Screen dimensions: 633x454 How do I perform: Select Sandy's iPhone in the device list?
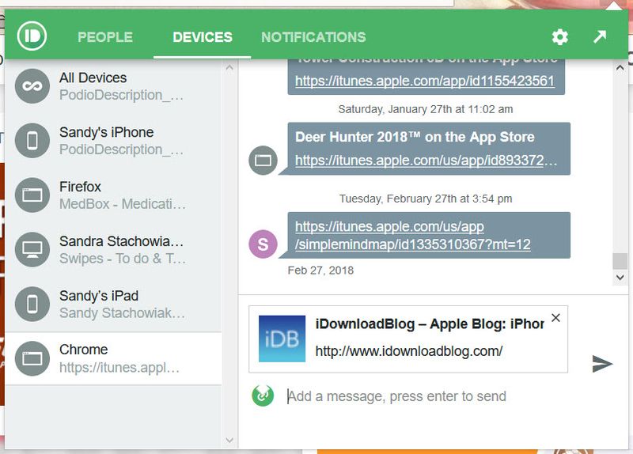[x=113, y=141]
